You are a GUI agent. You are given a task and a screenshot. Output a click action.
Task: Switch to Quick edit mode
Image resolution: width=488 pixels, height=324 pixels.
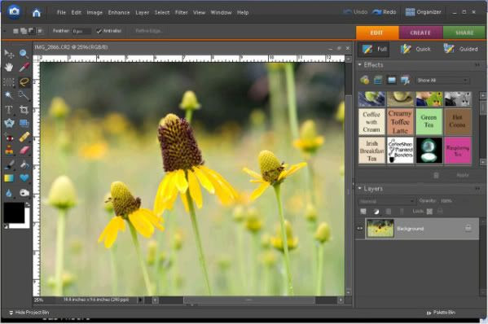pyautogui.click(x=415, y=49)
